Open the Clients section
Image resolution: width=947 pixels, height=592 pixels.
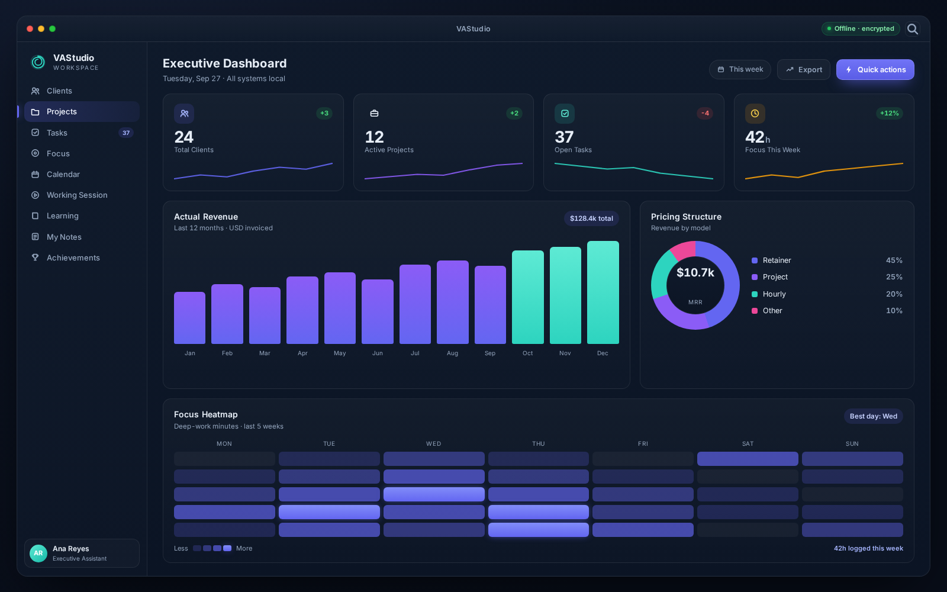pos(82,91)
